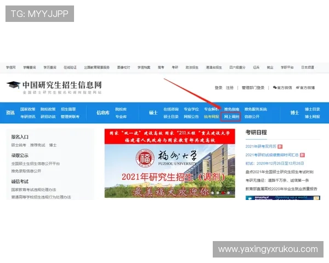Open 管理部门登录 link

pyautogui.click(x=253, y=88)
